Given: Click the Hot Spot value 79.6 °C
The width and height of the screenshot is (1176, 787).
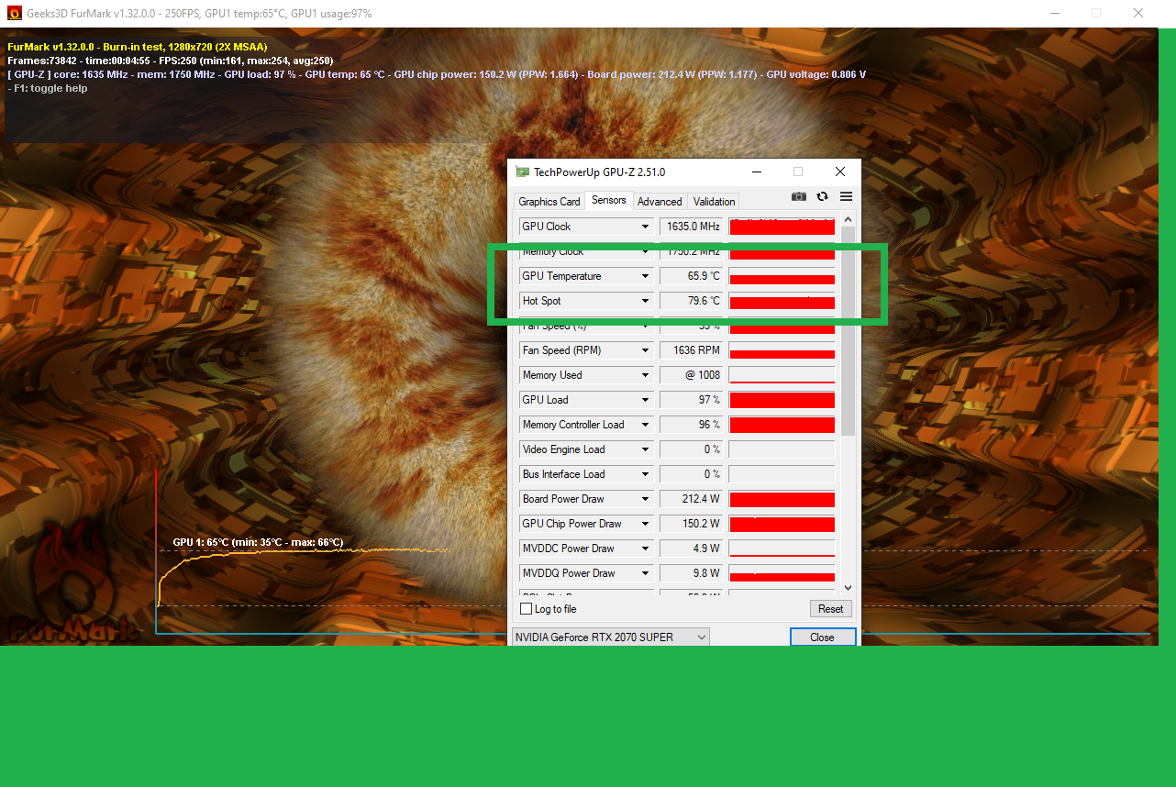Looking at the screenshot, I should [x=692, y=301].
